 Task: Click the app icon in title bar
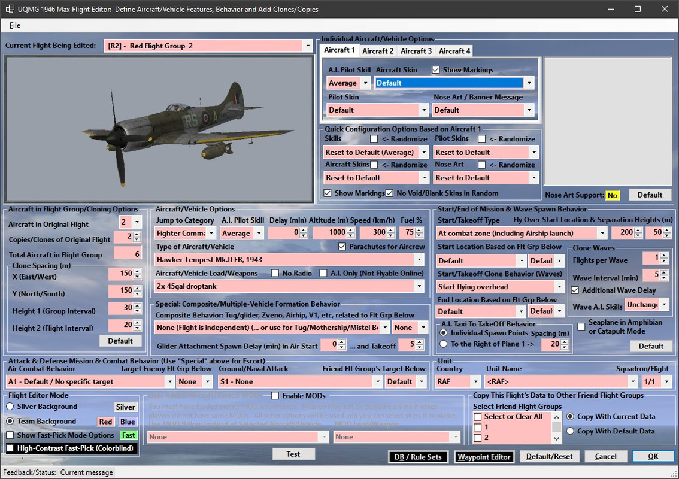[10, 9]
